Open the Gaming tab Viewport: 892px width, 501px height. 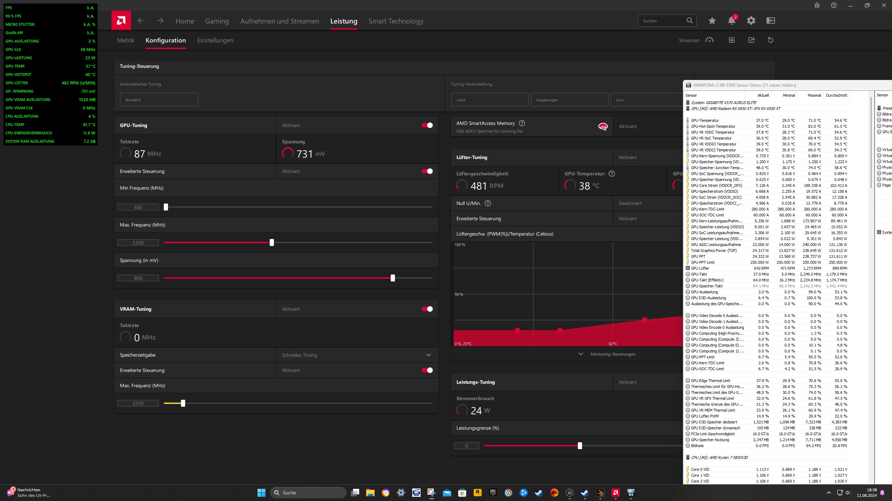[x=217, y=21]
